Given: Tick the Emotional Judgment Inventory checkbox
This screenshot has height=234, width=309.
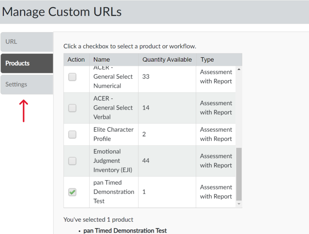Looking at the screenshot, I should (72, 161).
